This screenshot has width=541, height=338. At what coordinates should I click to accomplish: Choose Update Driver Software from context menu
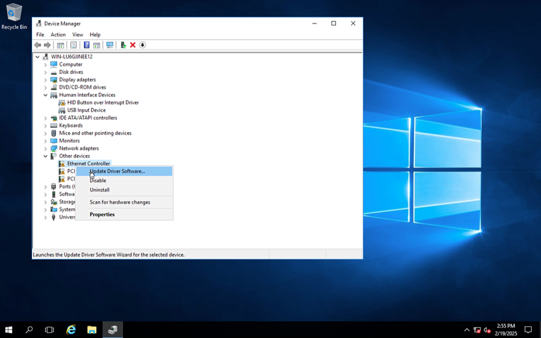[117, 171]
